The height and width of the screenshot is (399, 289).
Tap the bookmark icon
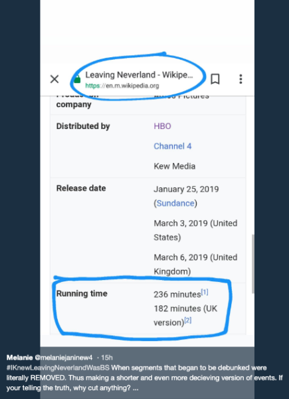pyautogui.click(x=215, y=79)
